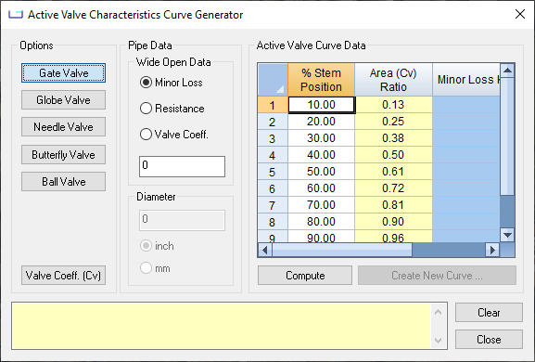Select the % Stem Position column header
535x362 pixels.
coord(321,80)
